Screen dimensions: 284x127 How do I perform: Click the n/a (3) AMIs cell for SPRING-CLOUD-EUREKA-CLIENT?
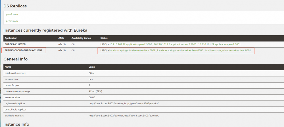click(62, 50)
